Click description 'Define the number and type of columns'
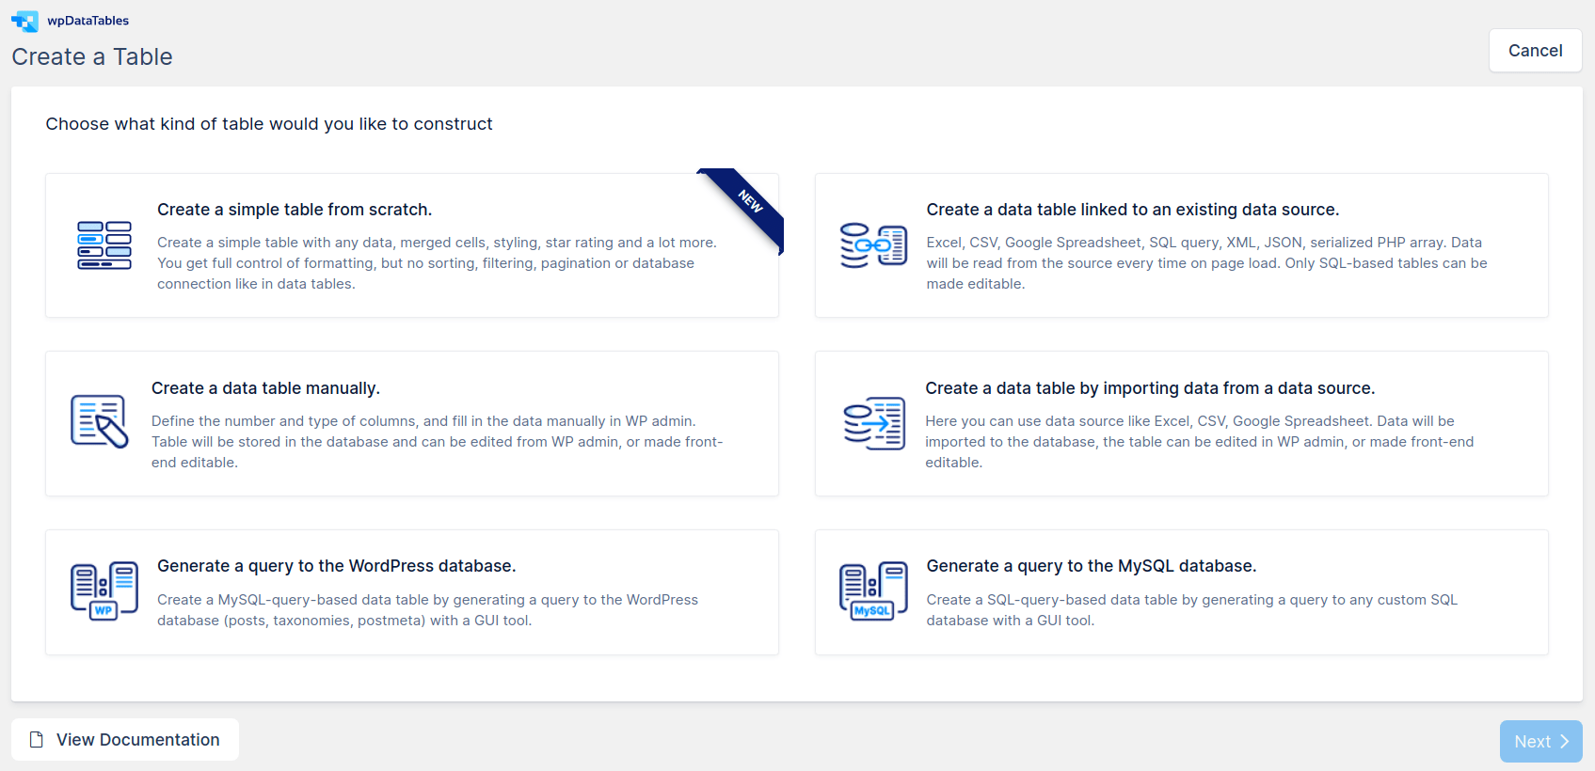 coord(438,442)
